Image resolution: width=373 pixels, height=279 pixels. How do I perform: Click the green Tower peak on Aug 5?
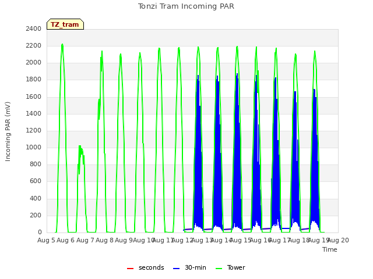[x=62, y=44]
